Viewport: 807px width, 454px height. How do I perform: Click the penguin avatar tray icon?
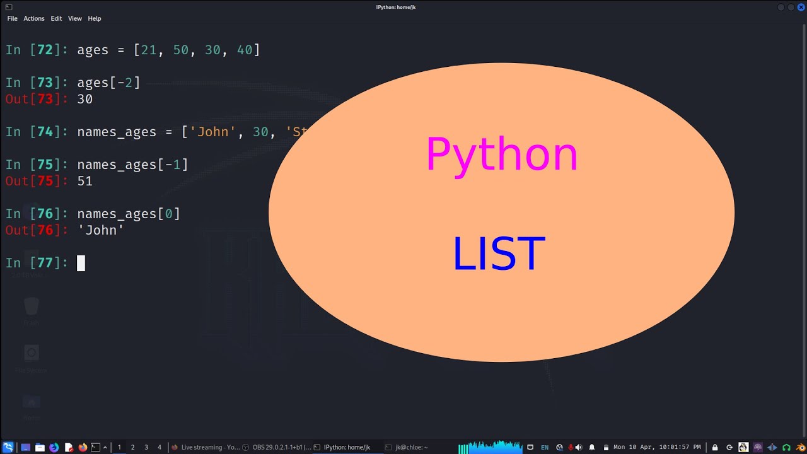tap(743, 447)
